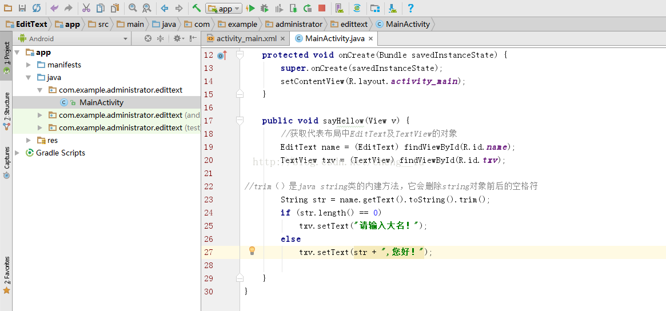The width and height of the screenshot is (666, 311).
Task: Start debugging with the bug icon
Action: pyautogui.click(x=265, y=8)
